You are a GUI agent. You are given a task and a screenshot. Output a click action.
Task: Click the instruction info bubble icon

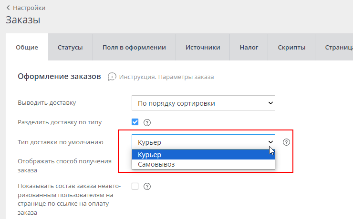tap(112, 77)
